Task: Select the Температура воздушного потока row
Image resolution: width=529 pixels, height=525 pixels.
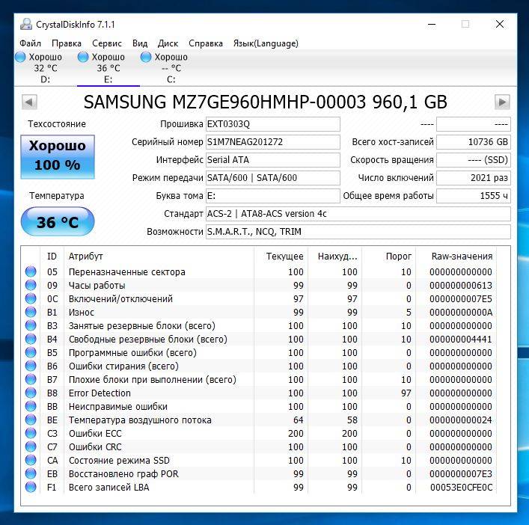Action: coord(259,420)
